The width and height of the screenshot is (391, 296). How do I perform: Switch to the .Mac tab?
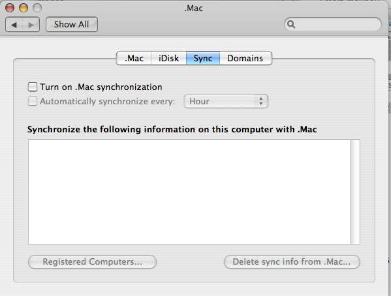coord(134,58)
